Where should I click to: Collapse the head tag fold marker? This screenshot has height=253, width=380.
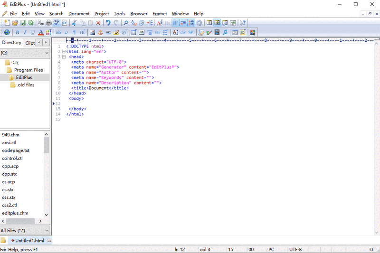[x=64, y=57]
